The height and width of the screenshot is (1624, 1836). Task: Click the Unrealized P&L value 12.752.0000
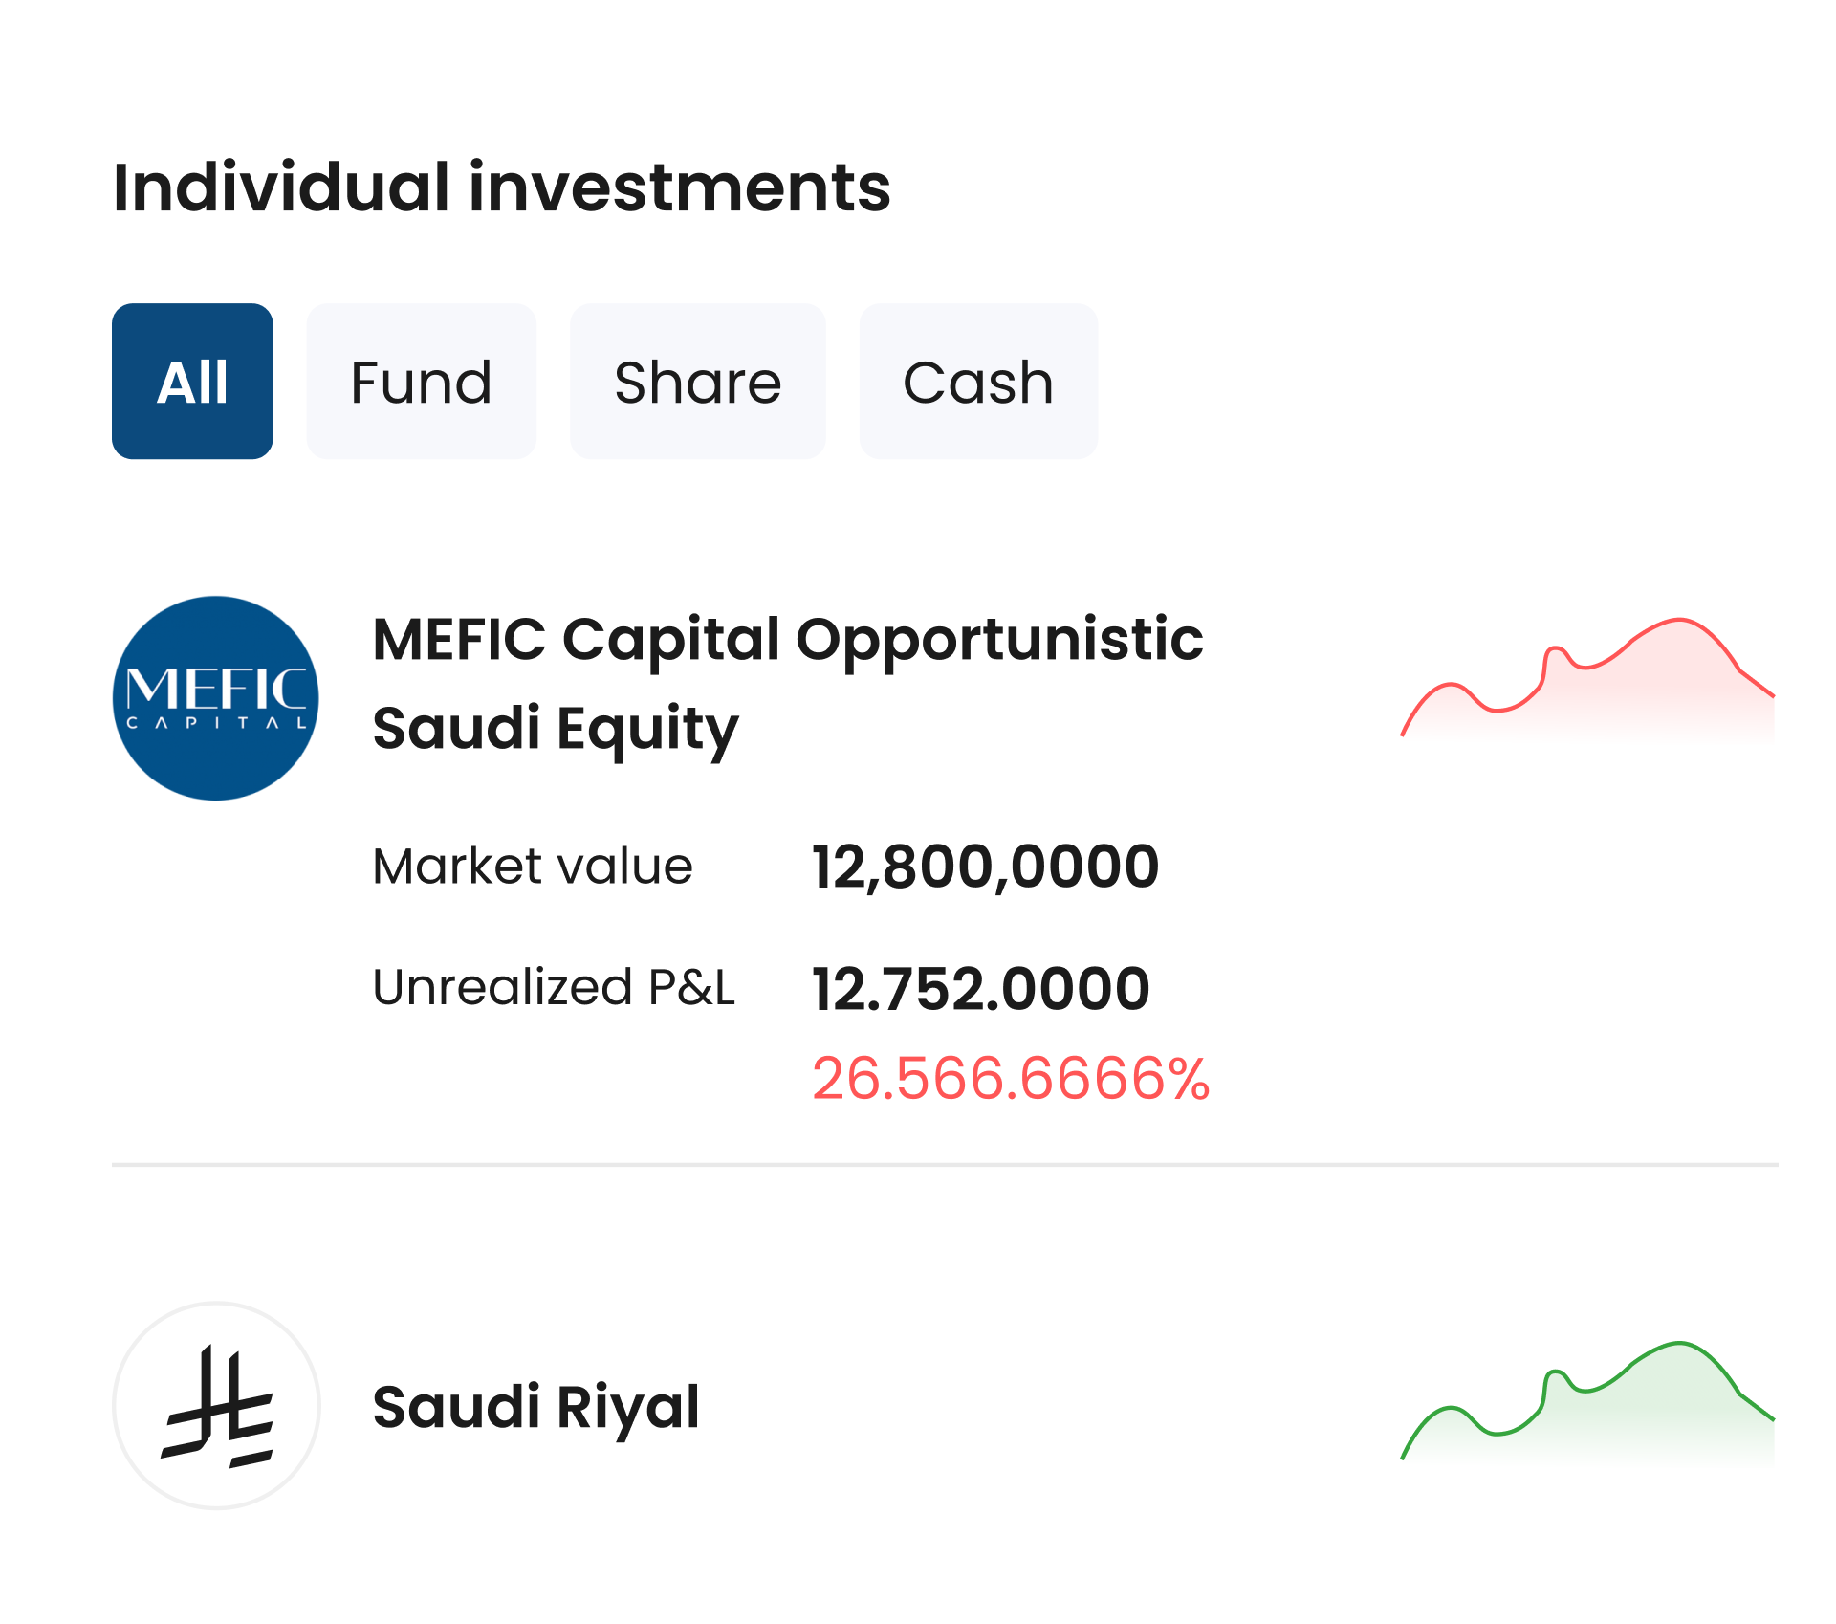(x=980, y=988)
